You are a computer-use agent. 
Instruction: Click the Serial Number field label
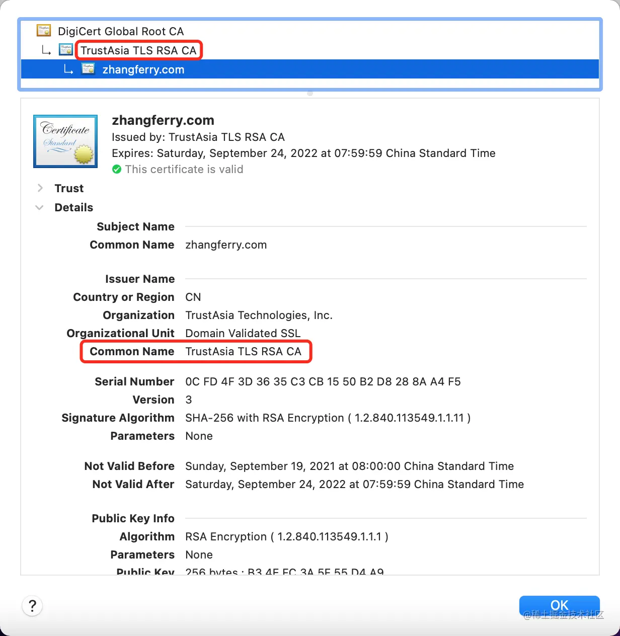pos(134,381)
